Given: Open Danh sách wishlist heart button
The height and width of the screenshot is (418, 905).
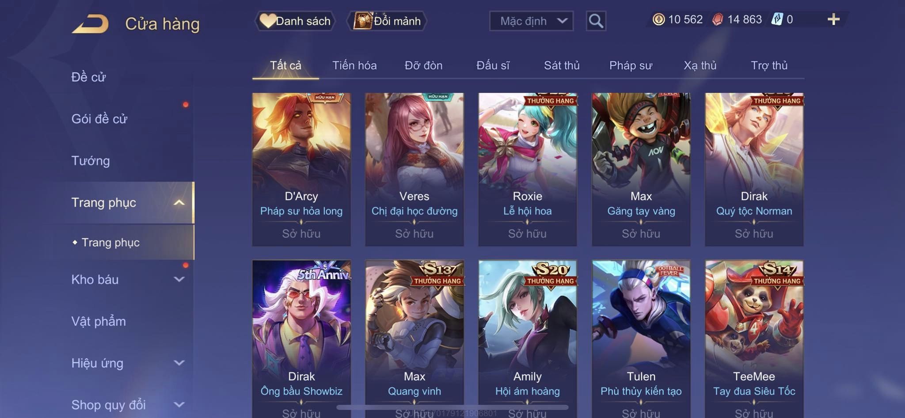Looking at the screenshot, I should 295,21.
